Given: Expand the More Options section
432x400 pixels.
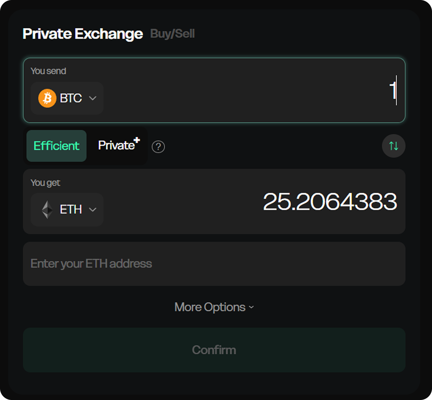Looking at the screenshot, I should (210, 307).
